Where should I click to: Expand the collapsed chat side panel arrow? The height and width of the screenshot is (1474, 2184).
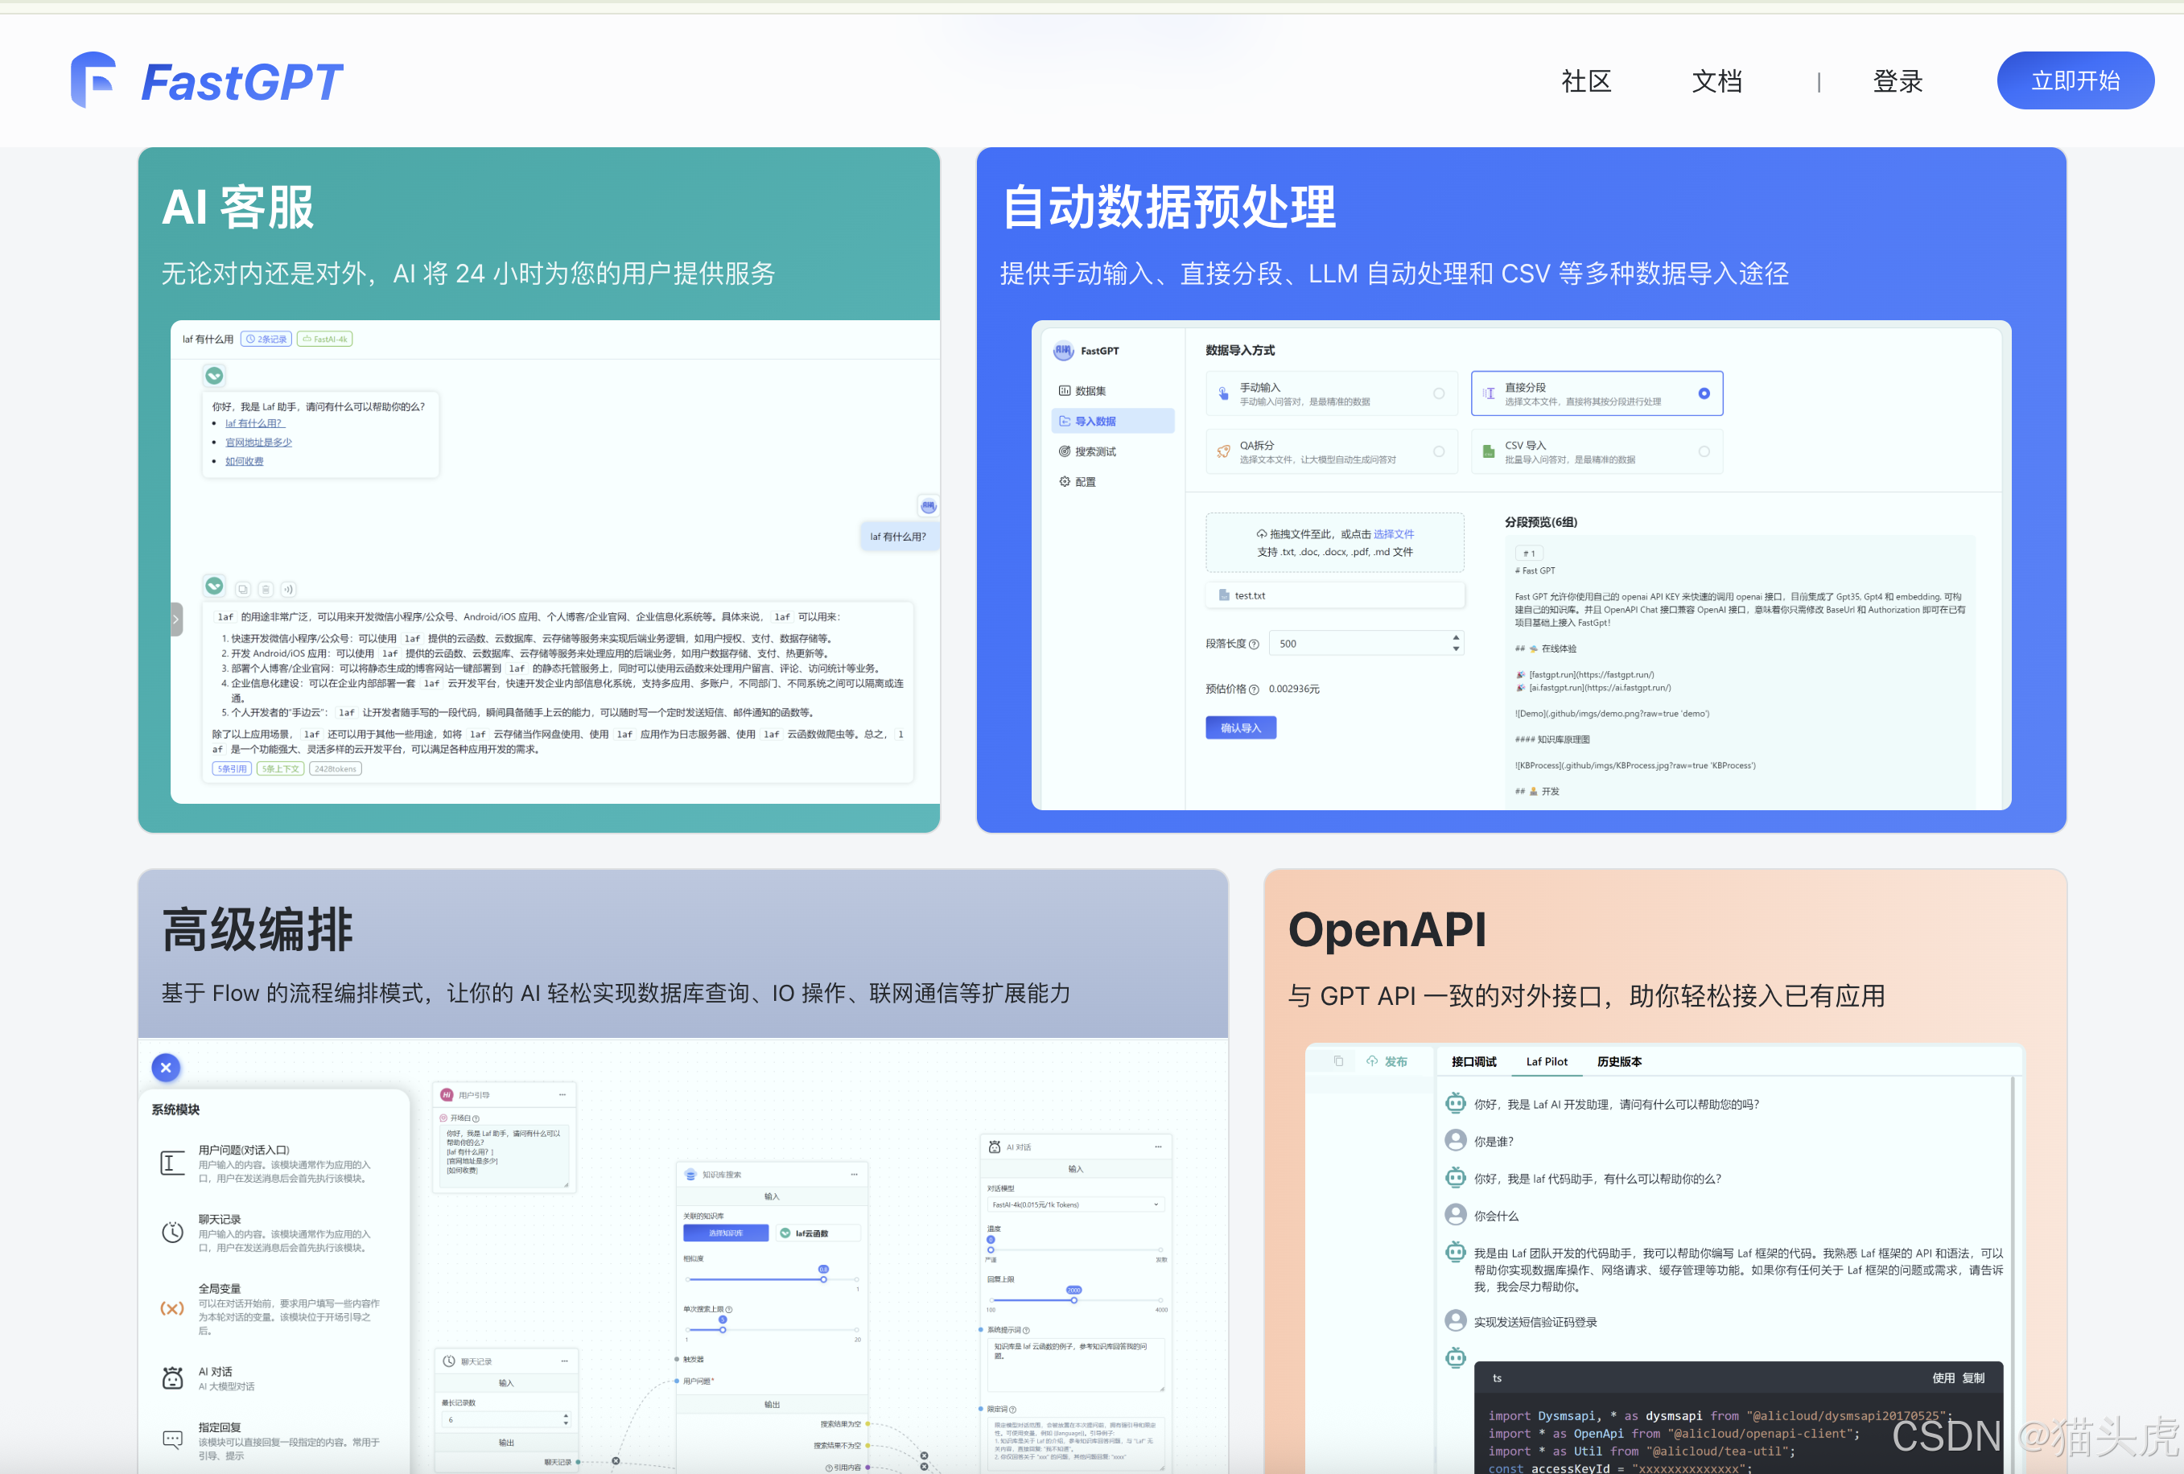[x=175, y=619]
